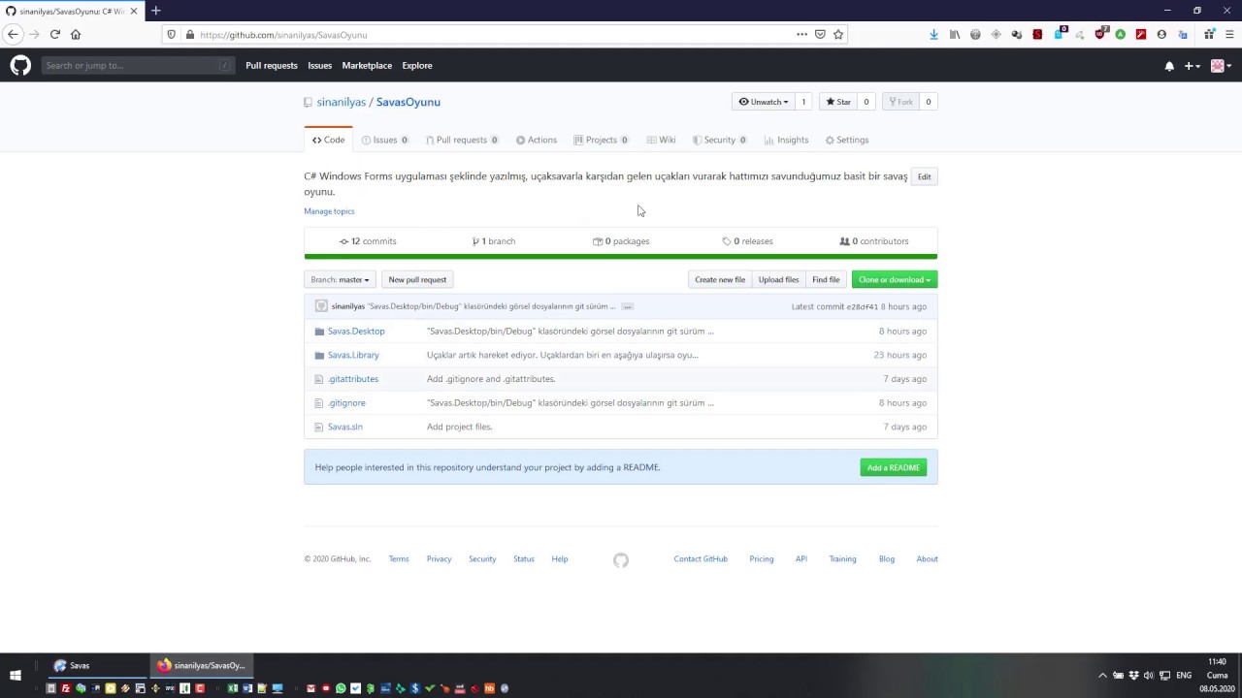View the 0 releases link

coord(747,241)
